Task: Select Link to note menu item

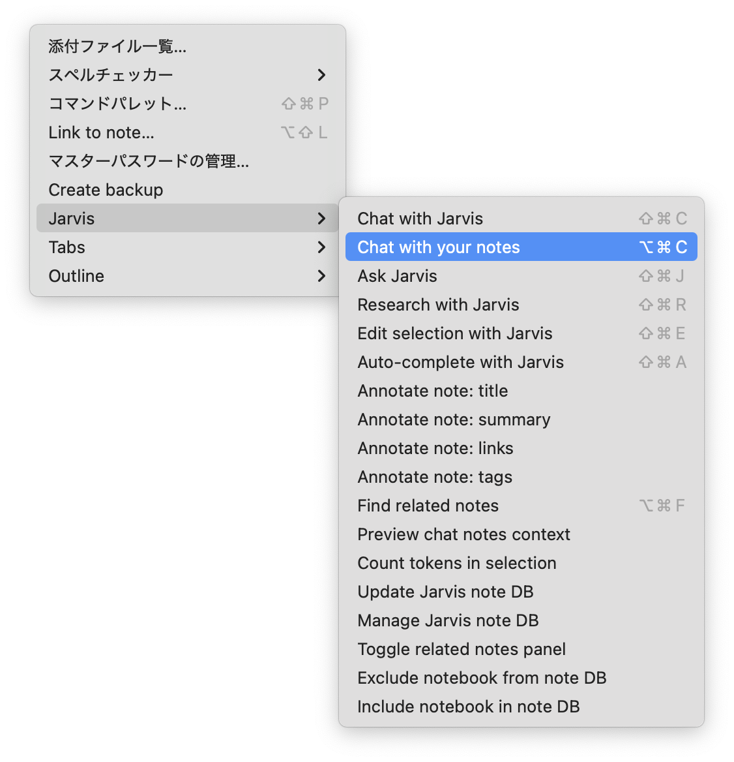Action: click(x=101, y=132)
